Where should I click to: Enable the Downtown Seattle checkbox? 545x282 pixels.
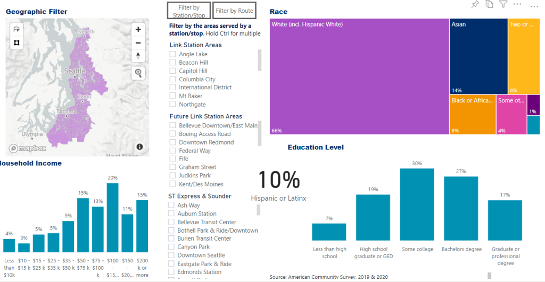point(171,255)
